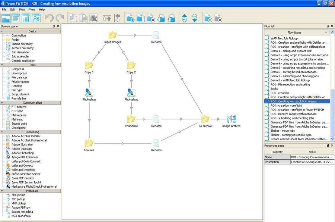The width and height of the screenshot is (335, 222).
Task: Select "Books" in the Flow list
Action: 274,89
